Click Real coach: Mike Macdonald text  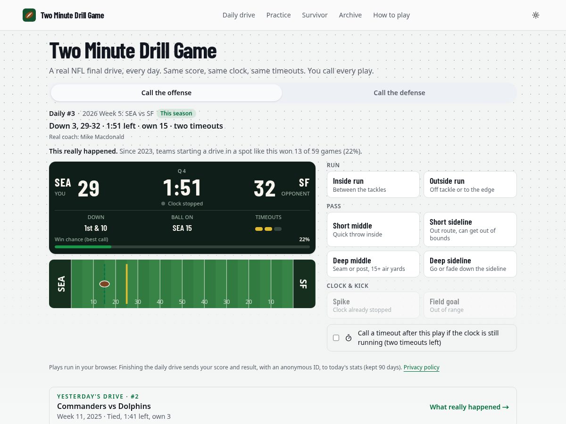coord(87,137)
